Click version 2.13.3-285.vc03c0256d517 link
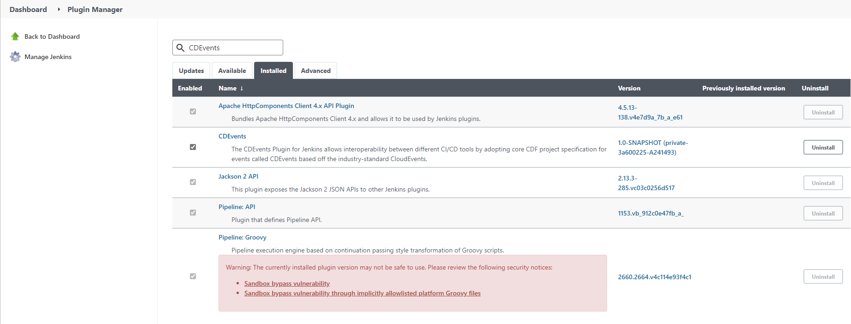The height and width of the screenshot is (324, 851). (646, 183)
